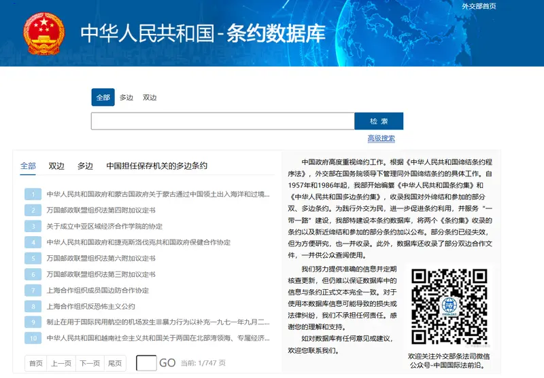
Task: Click the 检索 search button
Action: tap(379, 121)
